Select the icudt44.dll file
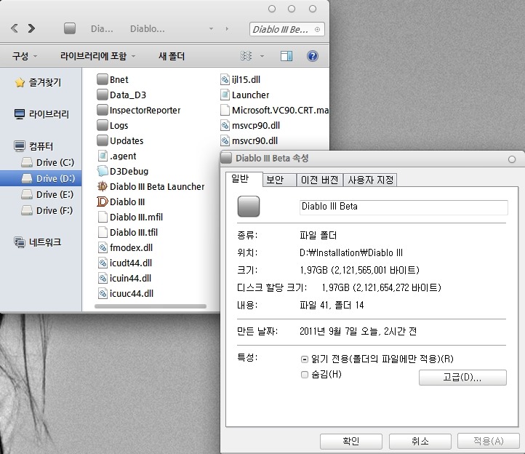Screen dimensions: 525x454 coord(125,263)
